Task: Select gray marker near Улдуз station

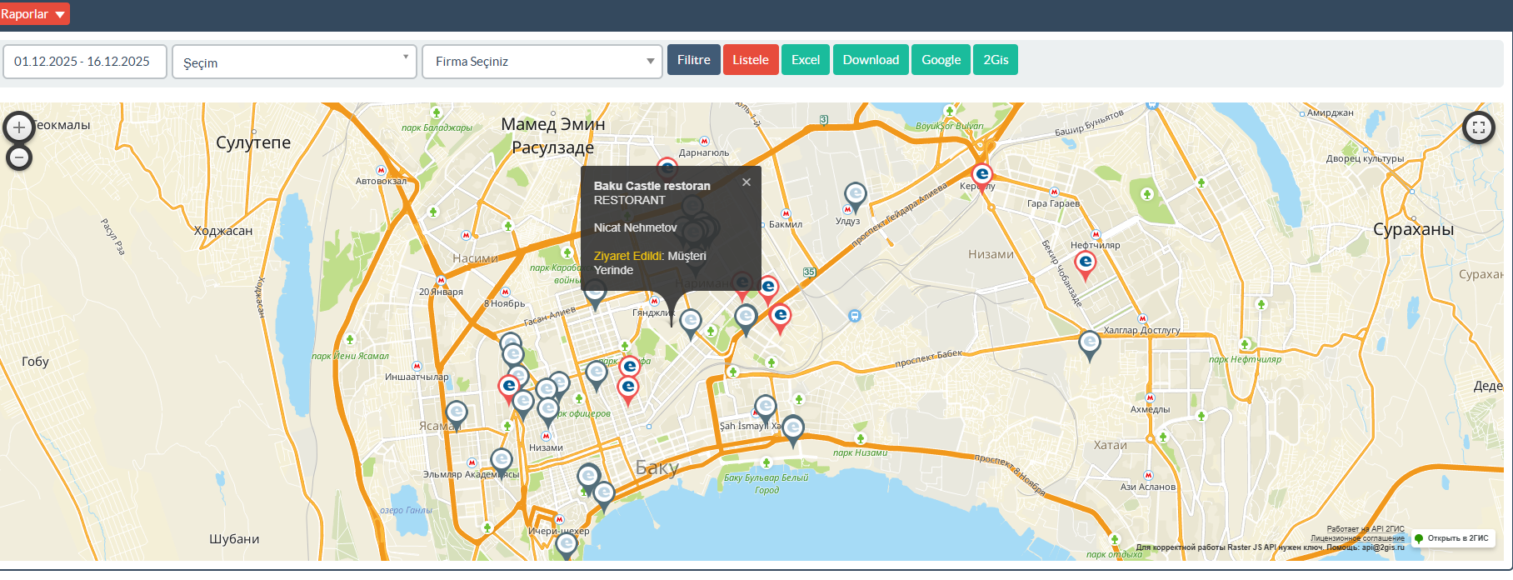Action: [x=855, y=195]
